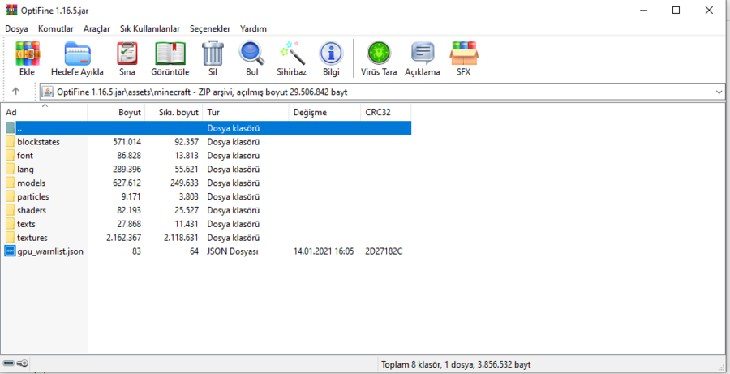
Task: Open the Dosya menu
Action: pos(16,28)
